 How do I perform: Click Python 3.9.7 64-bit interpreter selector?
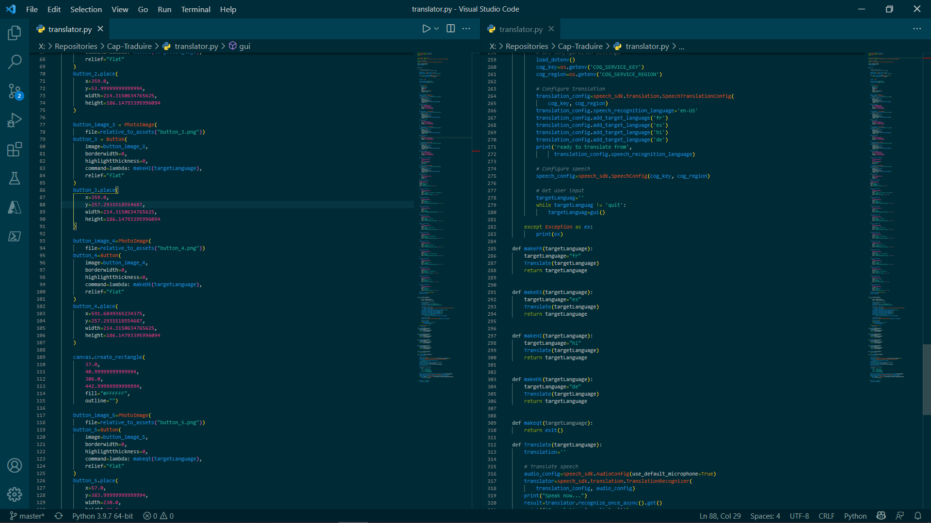point(102,516)
